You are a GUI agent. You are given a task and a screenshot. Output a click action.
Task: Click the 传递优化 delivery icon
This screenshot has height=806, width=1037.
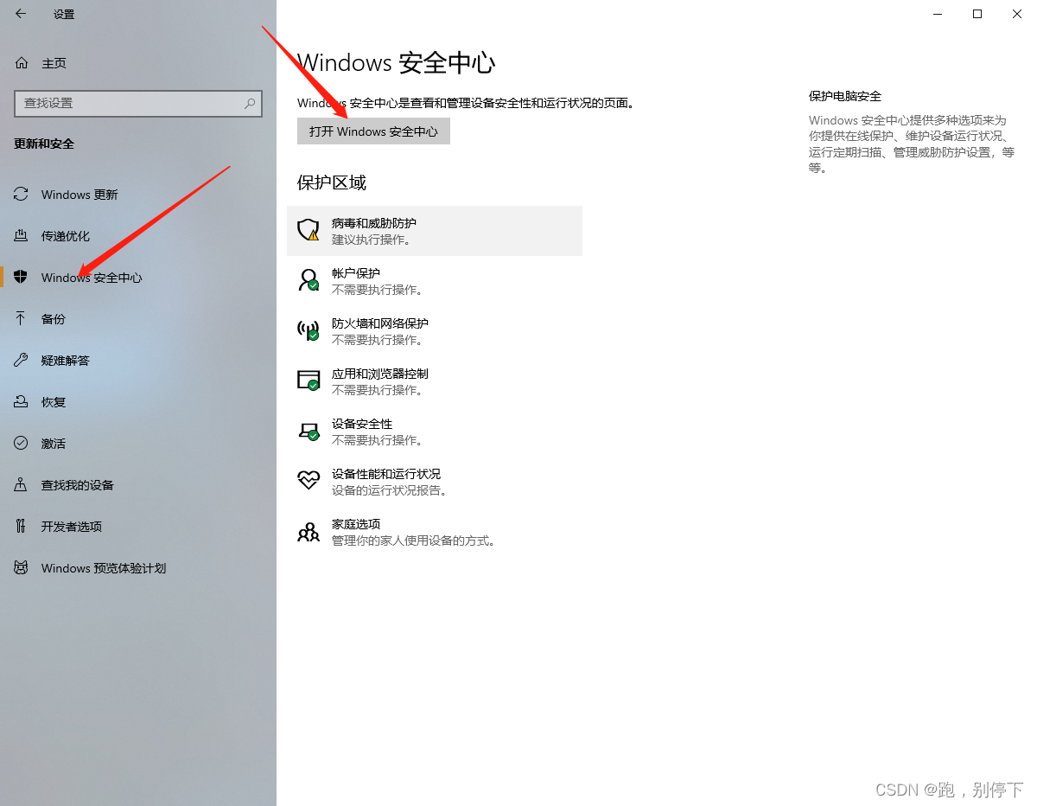[21, 236]
